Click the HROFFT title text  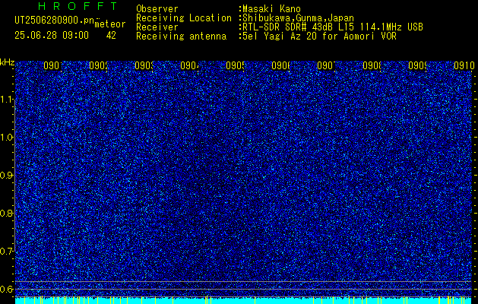(78, 6)
